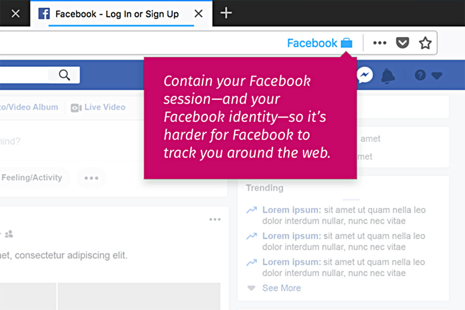465x310 pixels.
Task: Bookmark this page with the star icon
Action: [425, 43]
